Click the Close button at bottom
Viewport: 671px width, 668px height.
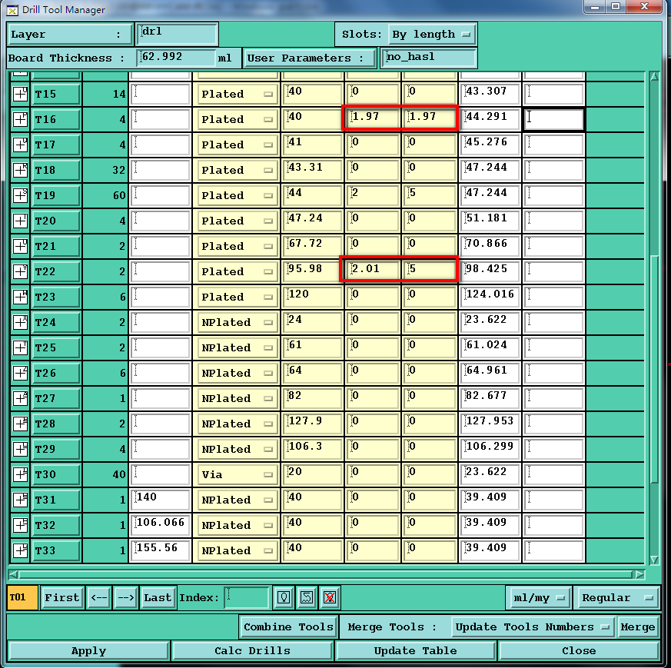point(579,650)
